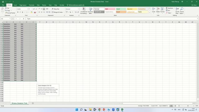Screen dimensions: 199x112
Task: Center text horizontally
Action: 42,12
